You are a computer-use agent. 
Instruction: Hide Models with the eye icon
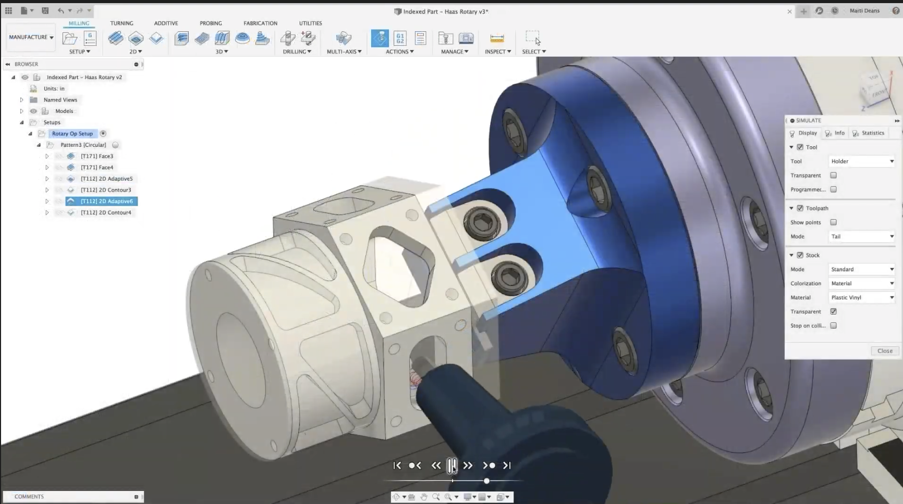click(33, 111)
